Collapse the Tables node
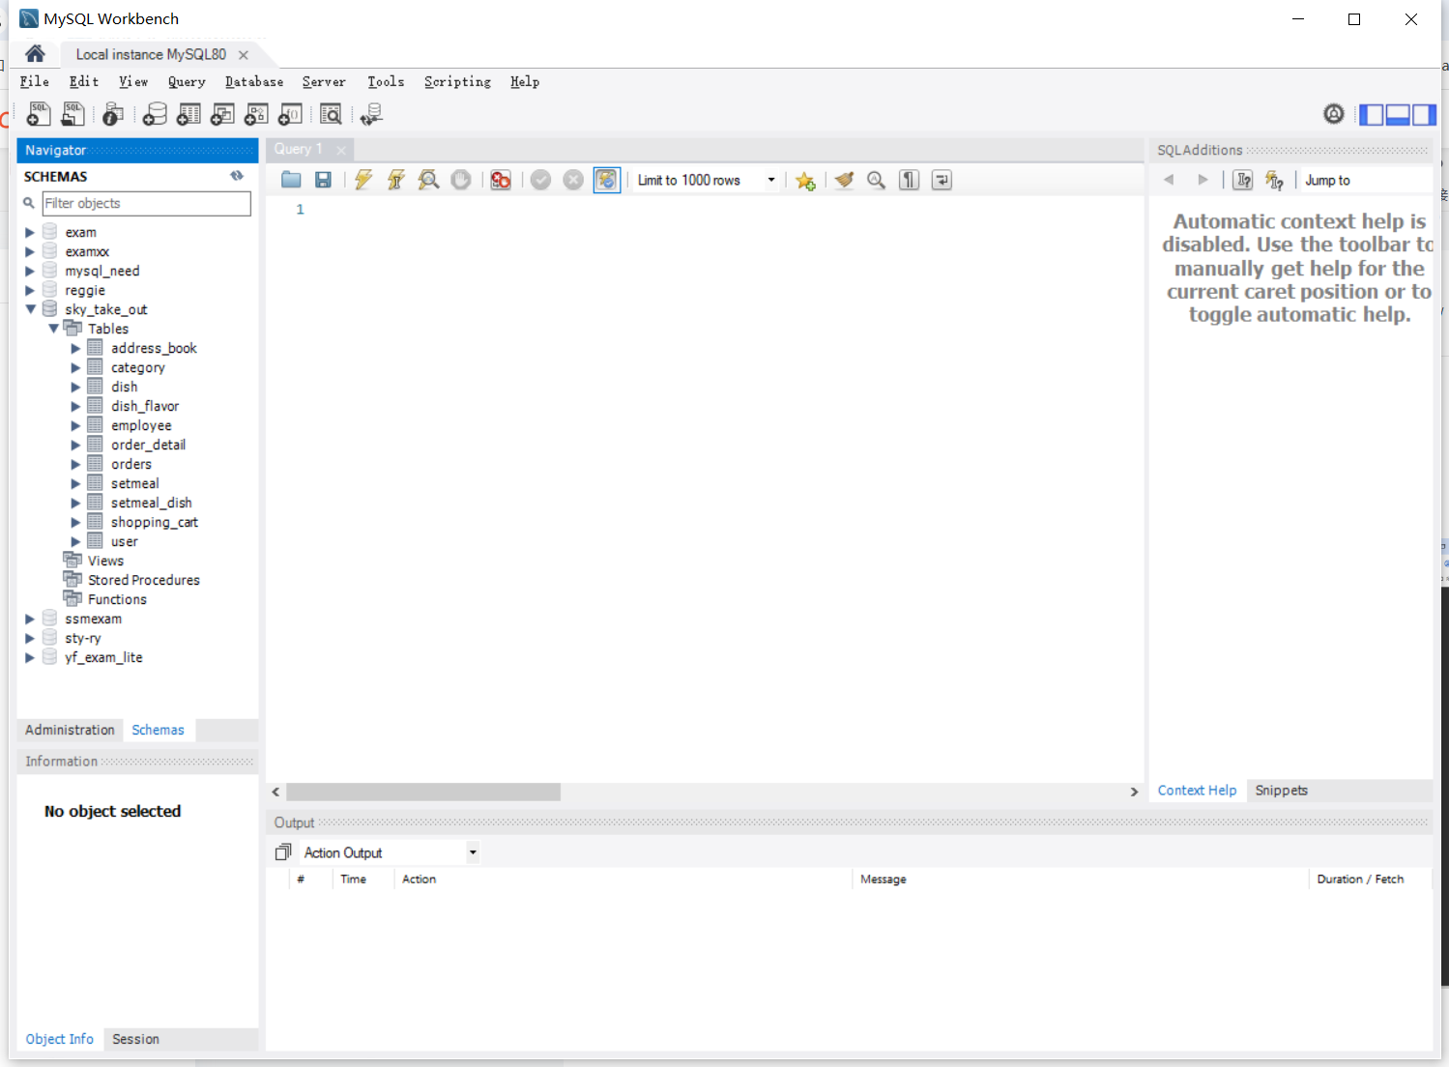 coord(53,329)
